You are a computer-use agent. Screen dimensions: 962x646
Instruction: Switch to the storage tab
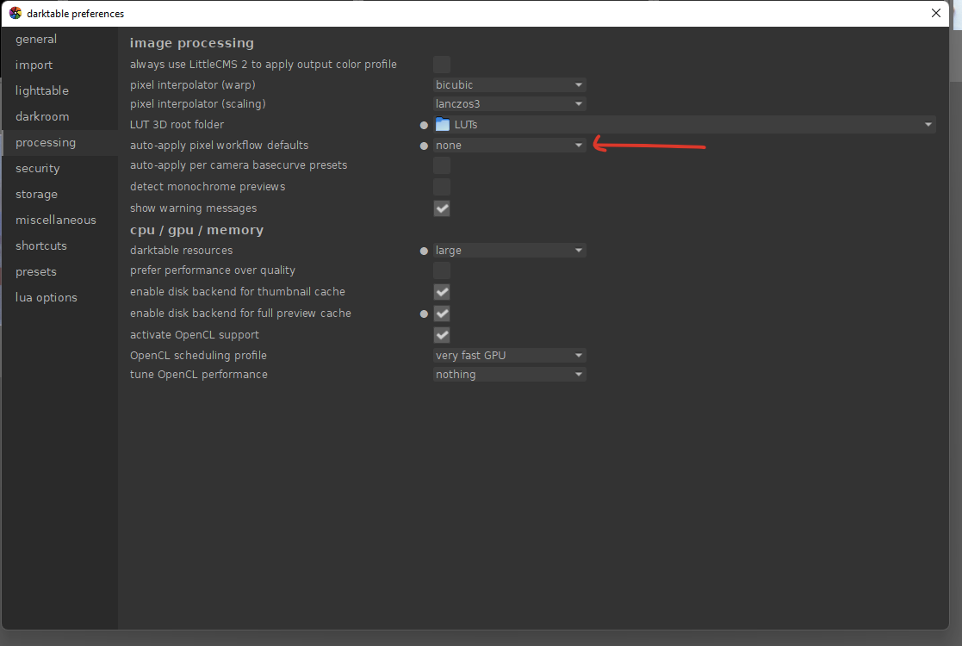tap(59, 194)
